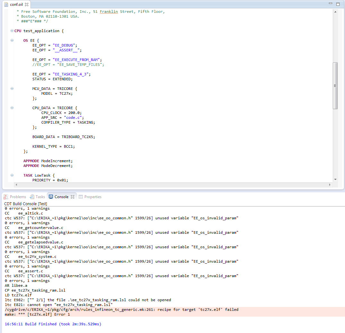Click the "code.c" string value
345x333 pixels.
pos(73,118)
